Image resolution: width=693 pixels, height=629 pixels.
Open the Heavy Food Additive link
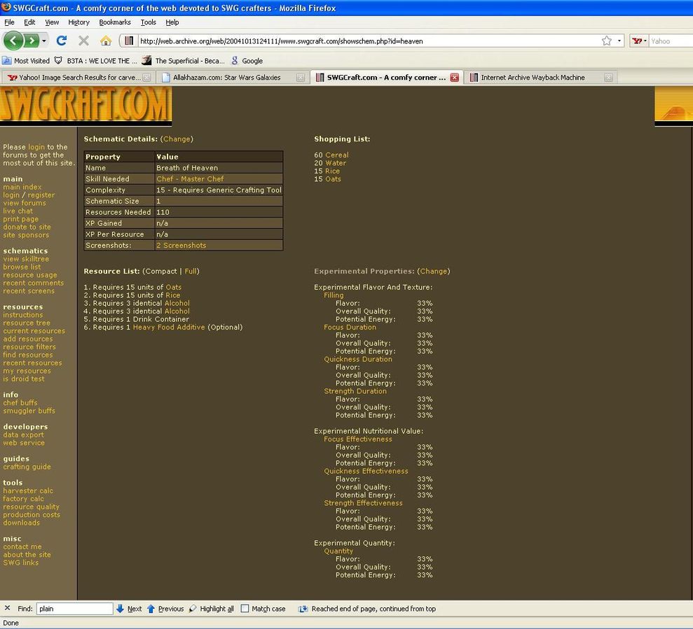click(169, 327)
